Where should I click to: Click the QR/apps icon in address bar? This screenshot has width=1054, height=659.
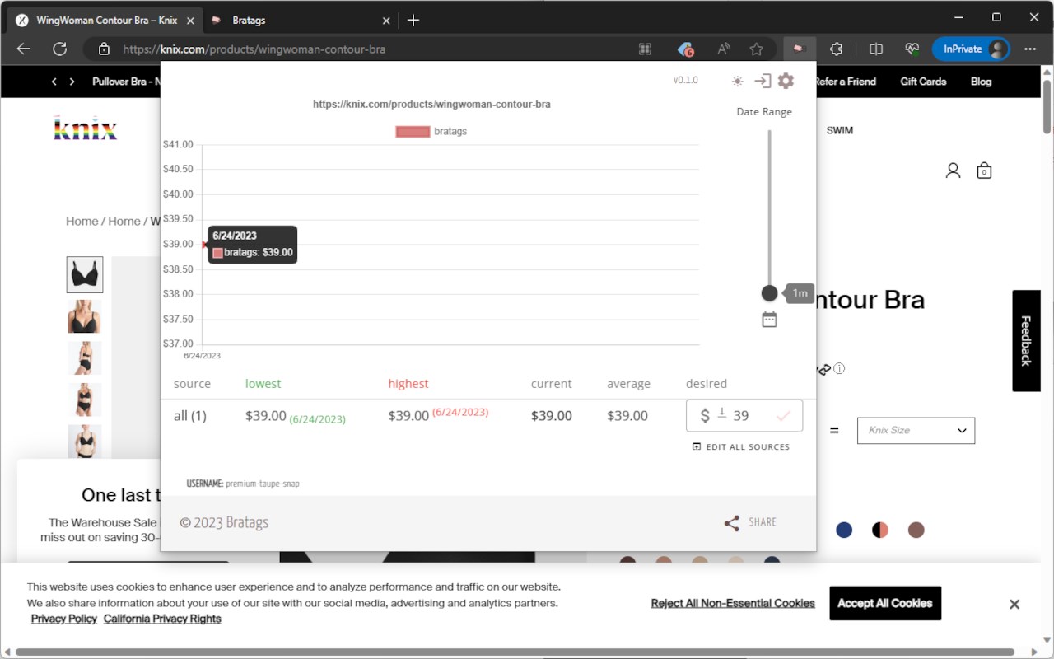click(x=646, y=49)
